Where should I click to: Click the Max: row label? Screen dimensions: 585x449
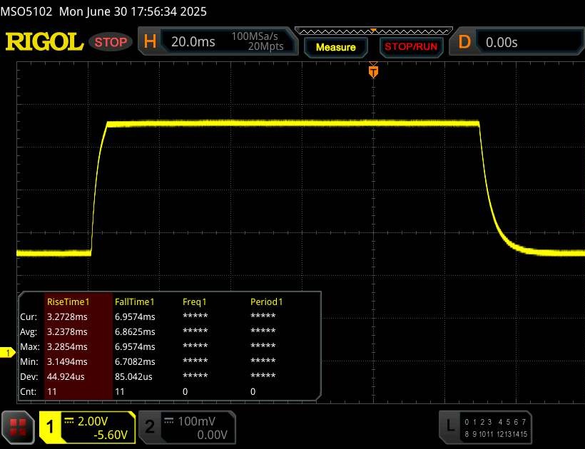[x=30, y=346]
